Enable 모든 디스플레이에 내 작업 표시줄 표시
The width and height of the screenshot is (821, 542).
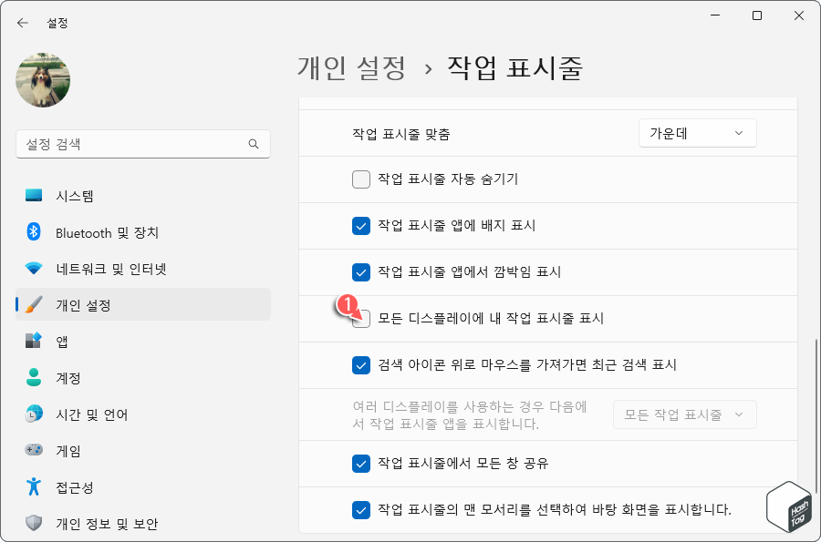click(360, 319)
